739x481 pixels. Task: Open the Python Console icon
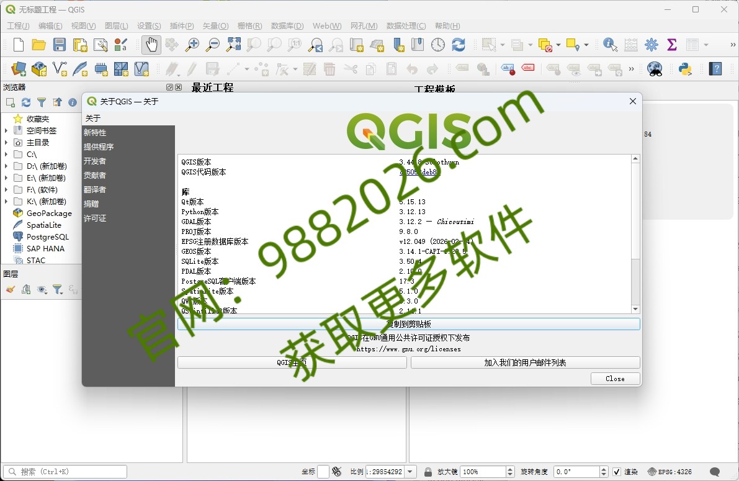(x=685, y=70)
